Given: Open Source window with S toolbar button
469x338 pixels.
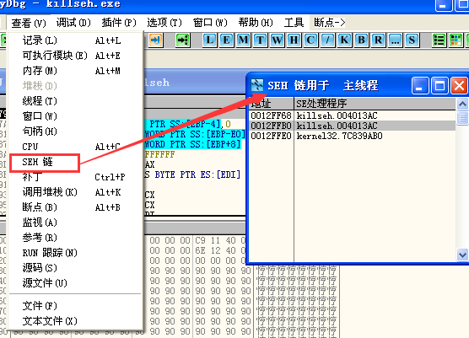Looking at the screenshot, I should (412, 40).
